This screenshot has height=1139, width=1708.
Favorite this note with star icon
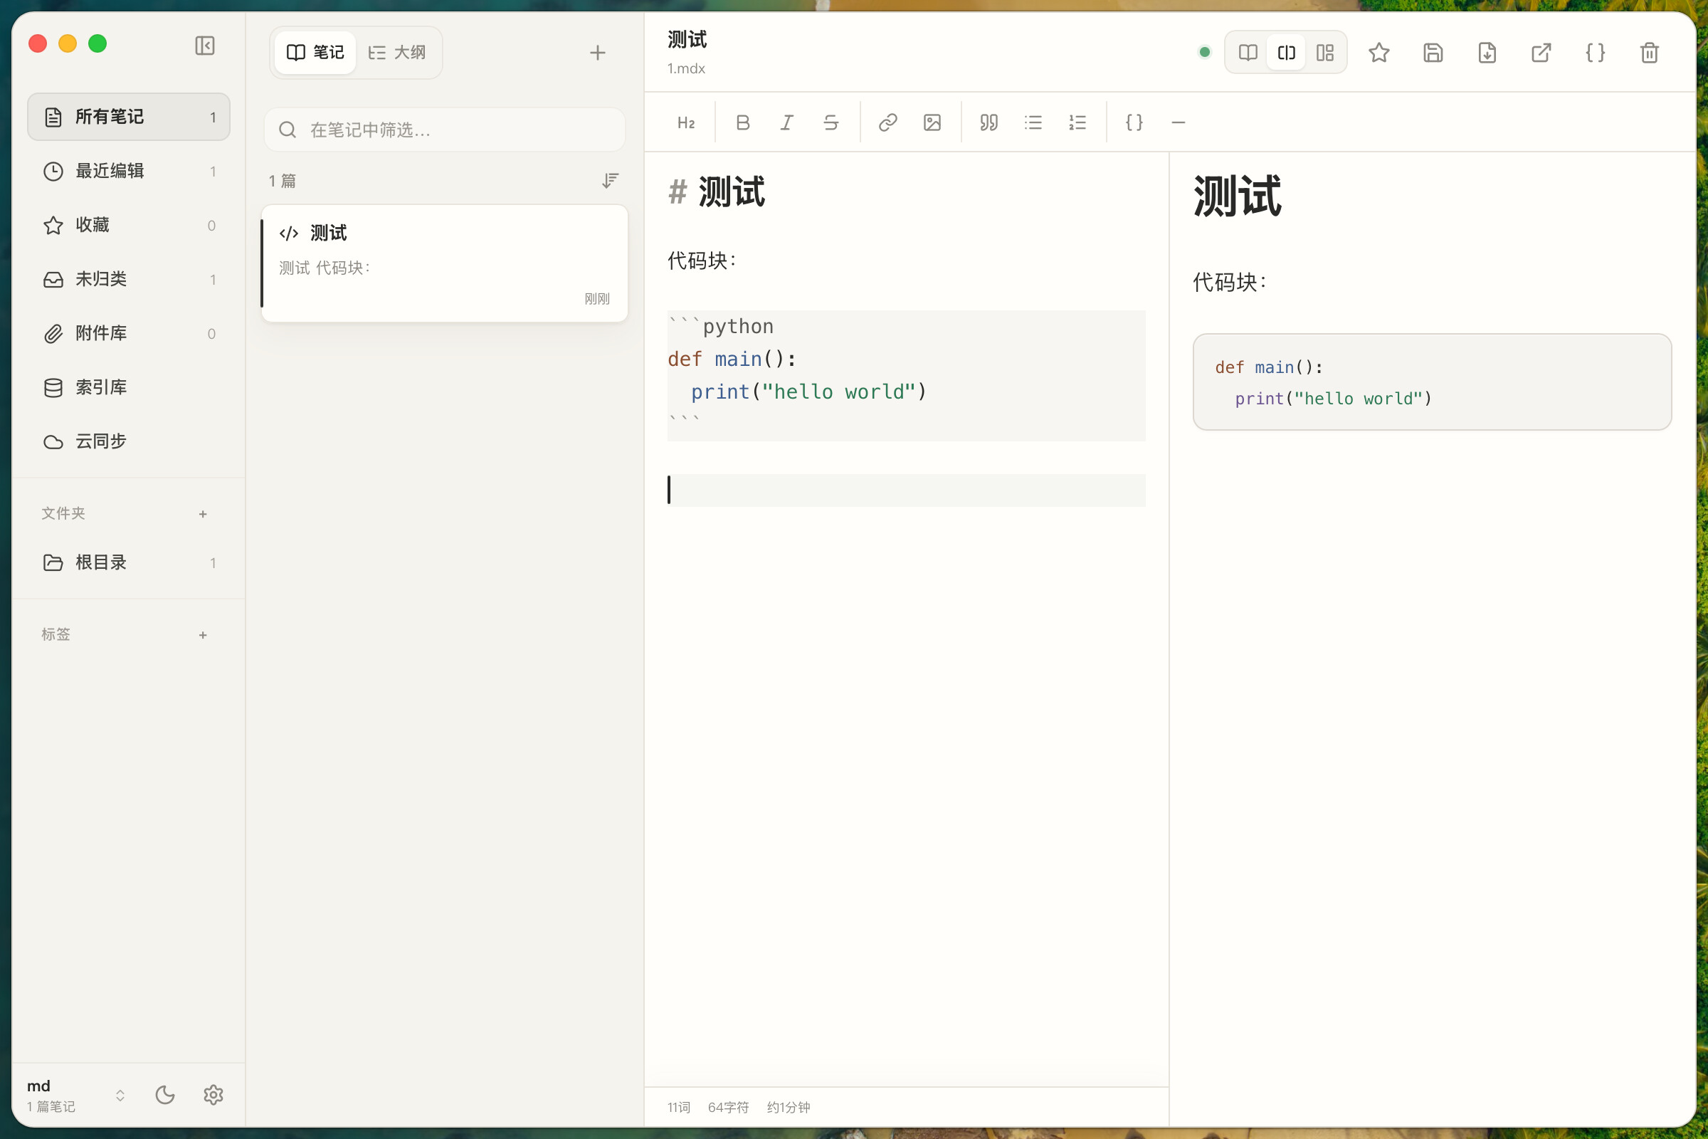pyautogui.click(x=1378, y=53)
